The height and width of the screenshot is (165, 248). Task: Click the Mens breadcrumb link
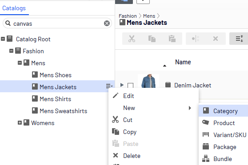149,16
